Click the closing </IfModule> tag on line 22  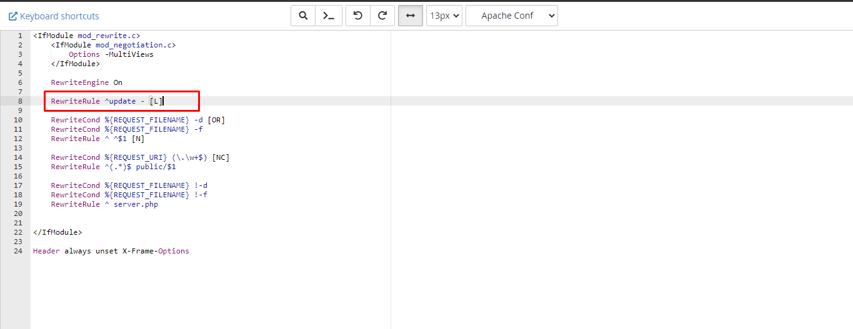(x=57, y=232)
